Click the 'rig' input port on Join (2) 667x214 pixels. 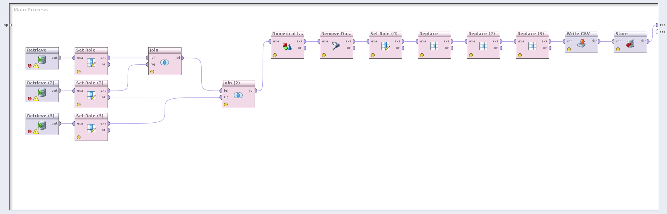pos(221,97)
